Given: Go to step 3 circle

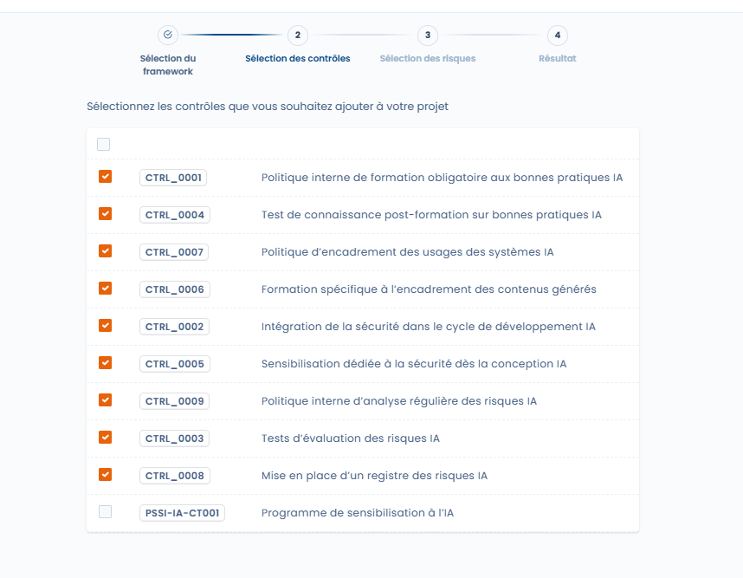Looking at the screenshot, I should tap(427, 36).
